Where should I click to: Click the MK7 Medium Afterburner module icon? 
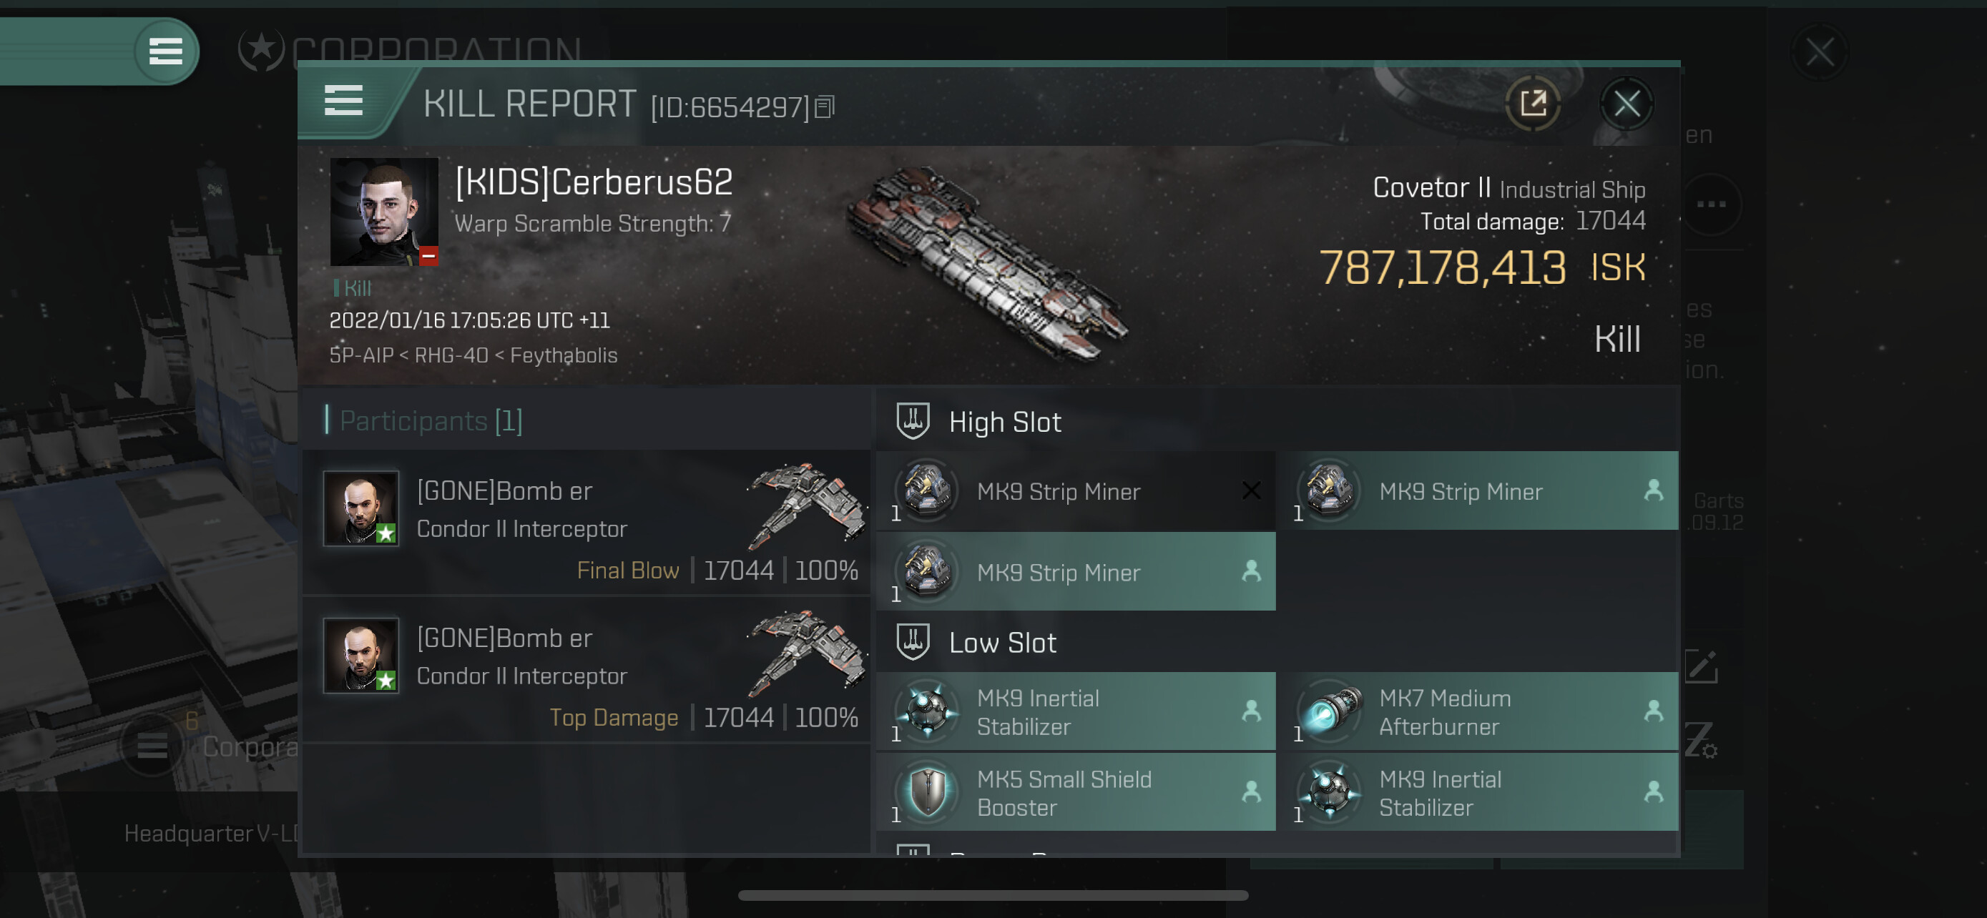(x=1330, y=711)
